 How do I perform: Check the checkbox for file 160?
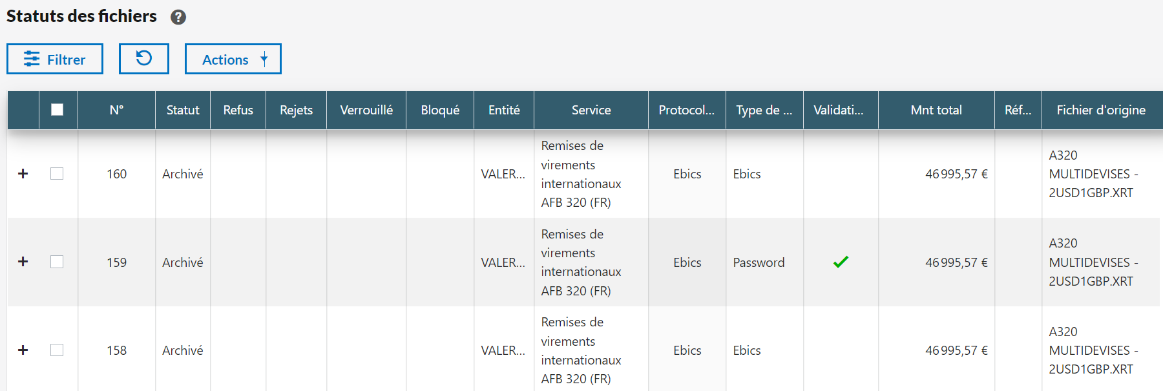(x=57, y=174)
